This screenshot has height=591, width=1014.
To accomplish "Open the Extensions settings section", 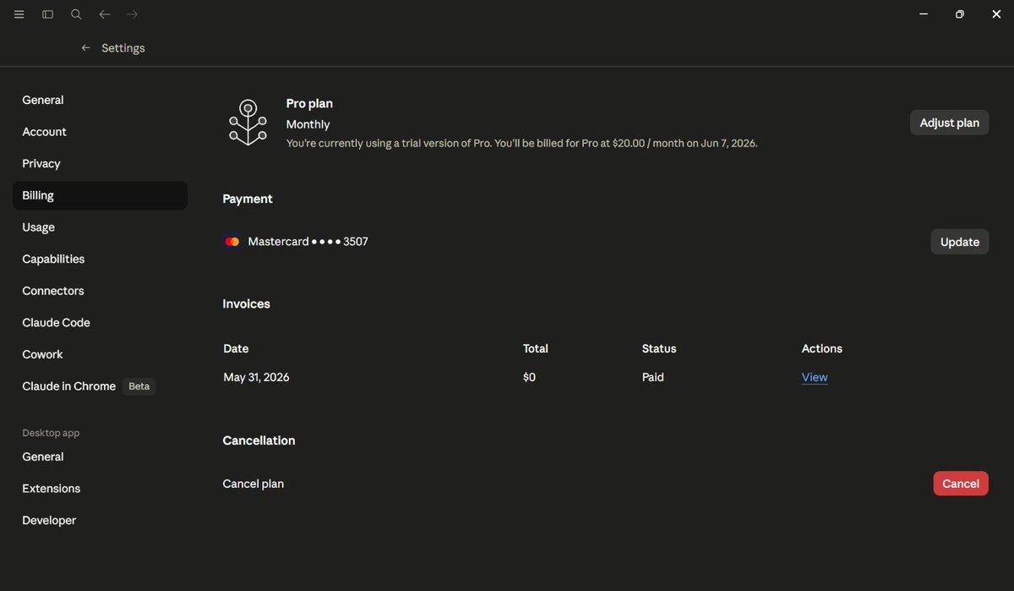I will (x=52, y=489).
